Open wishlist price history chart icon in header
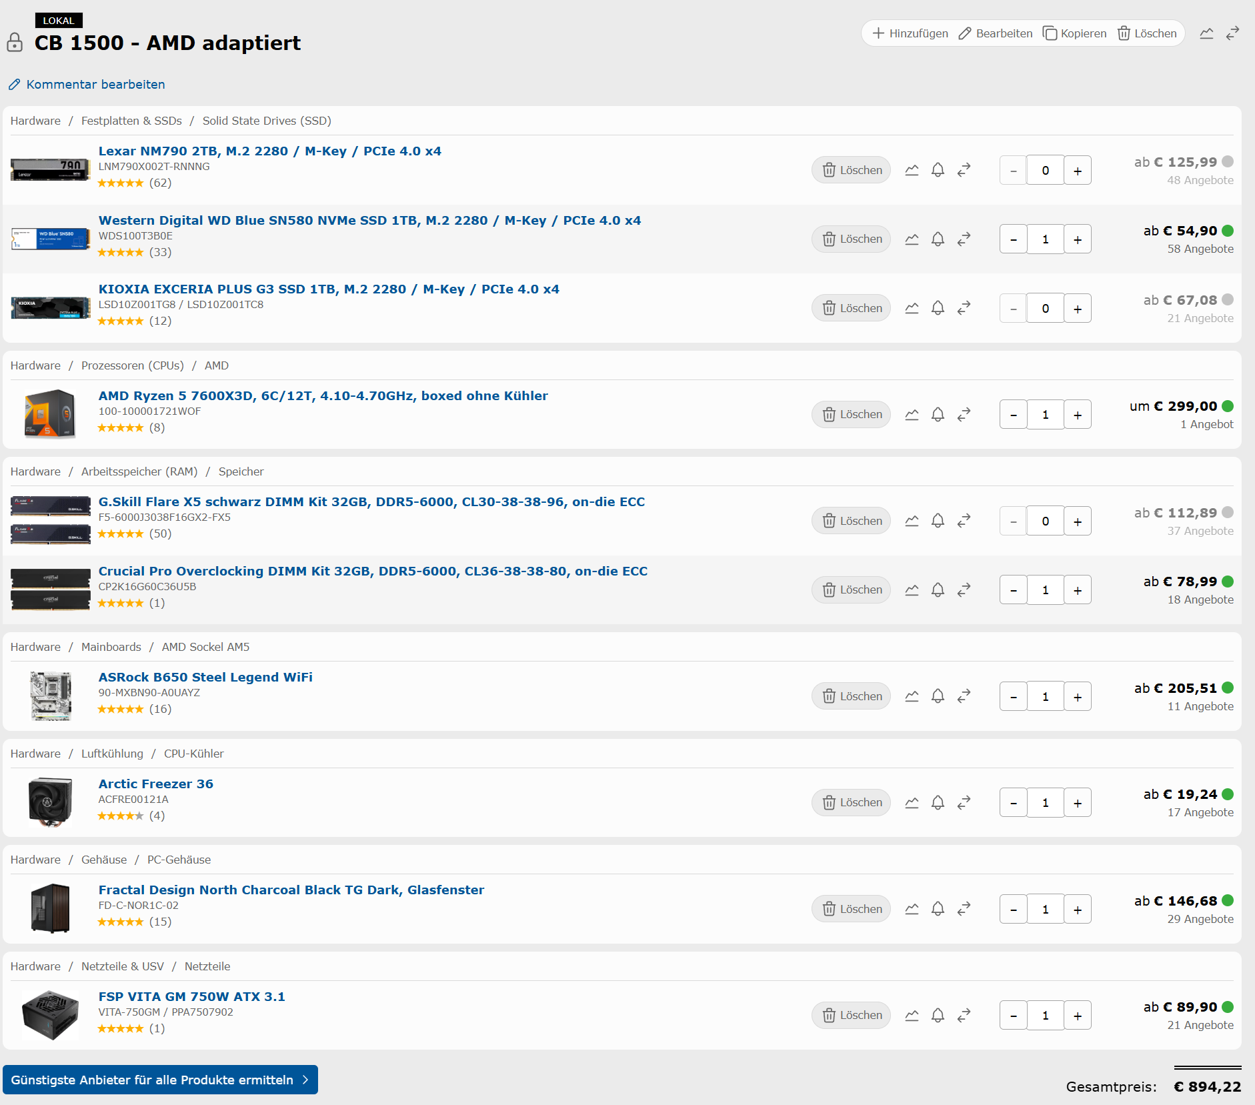Viewport: 1255px width, 1105px height. [1206, 33]
